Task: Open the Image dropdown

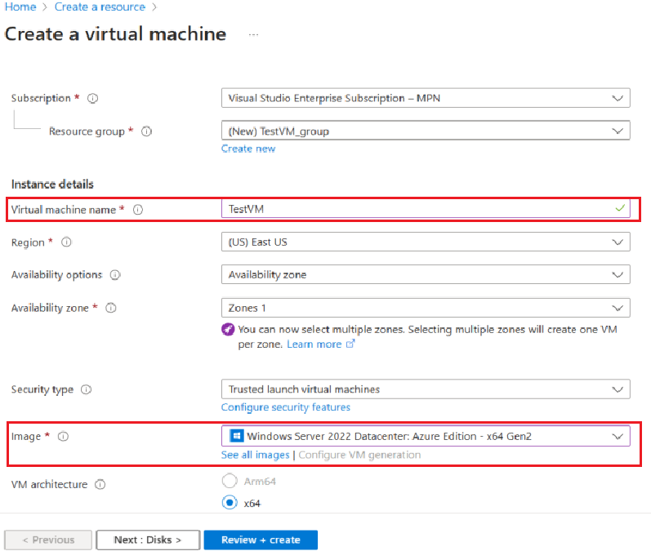Action: (x=426, y=436)
